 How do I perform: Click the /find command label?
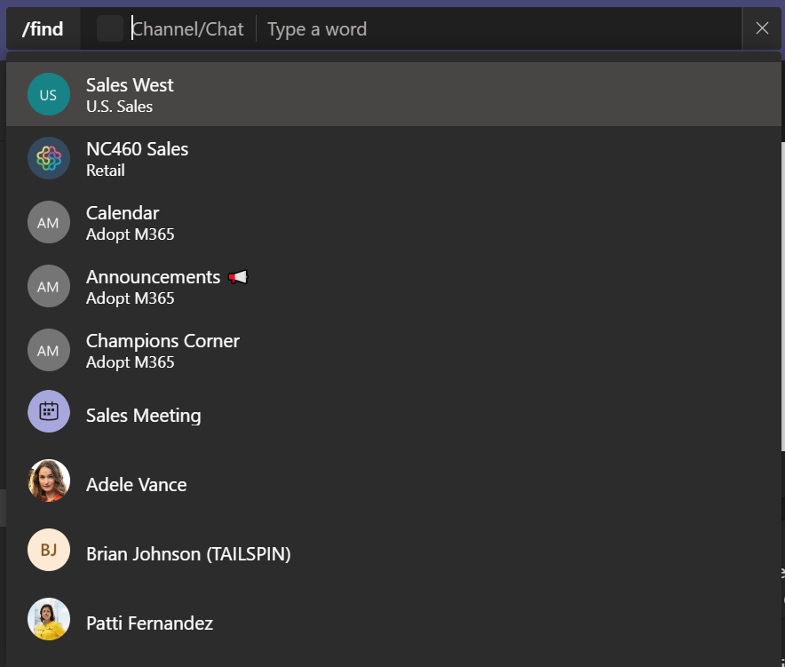click(43, 29)
